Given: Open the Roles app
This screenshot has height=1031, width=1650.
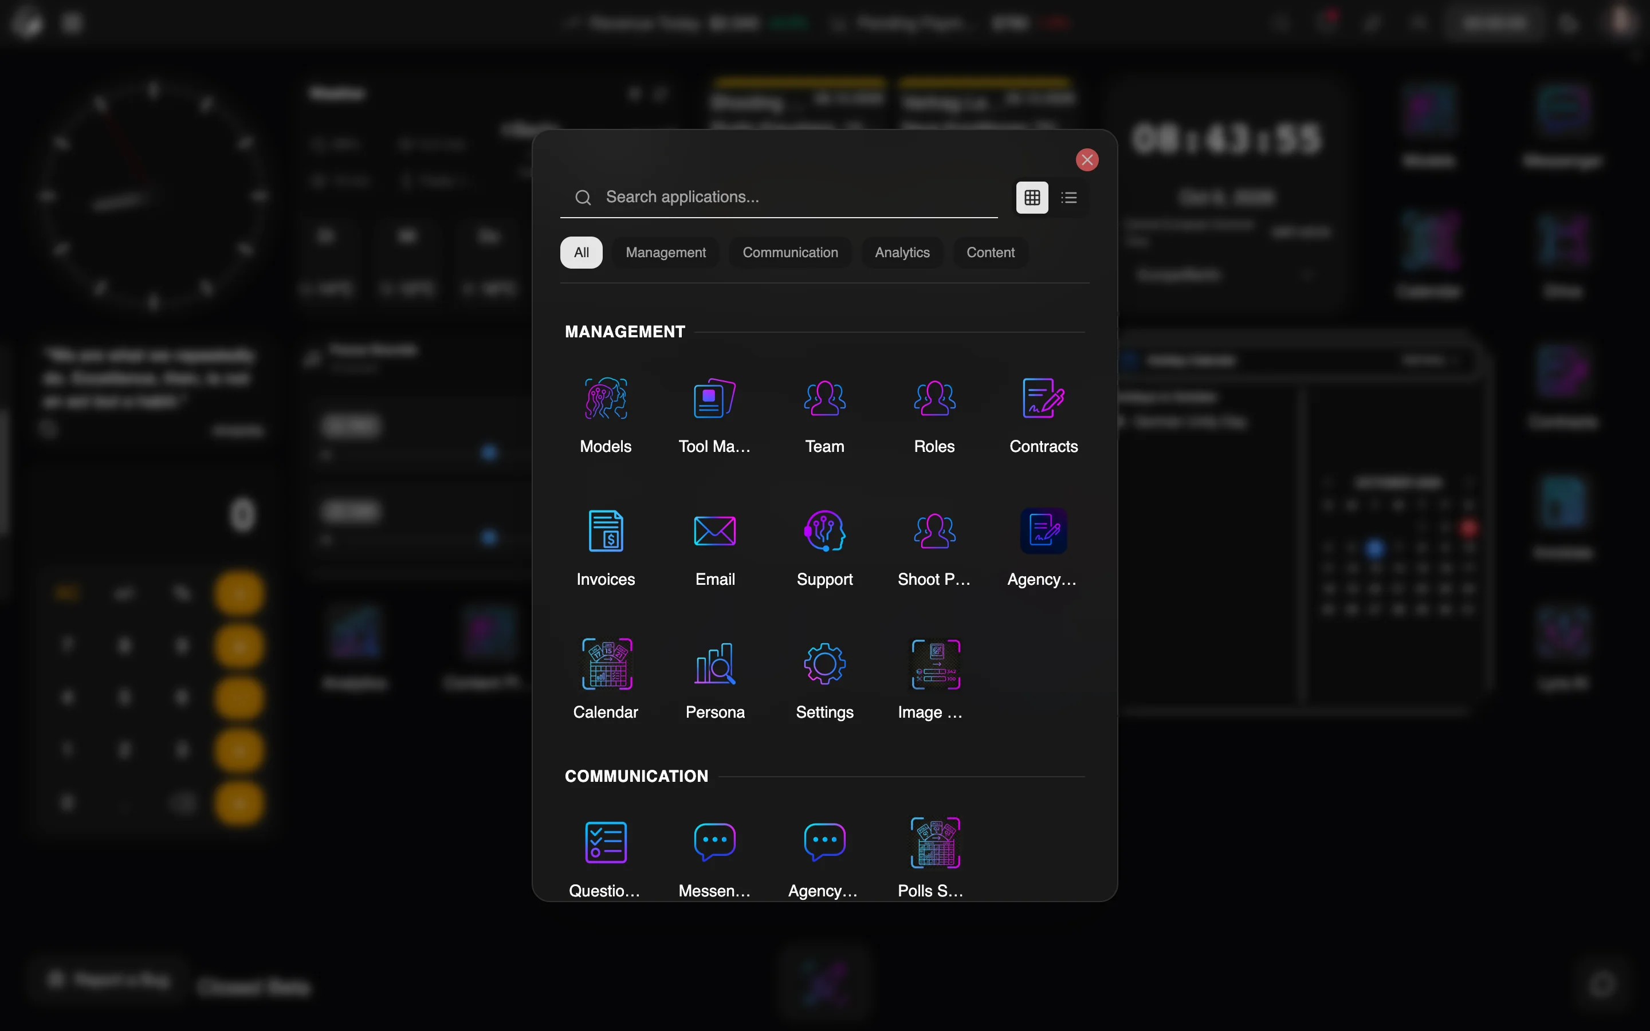Looking at the screenshot, I should coord(934,415).
